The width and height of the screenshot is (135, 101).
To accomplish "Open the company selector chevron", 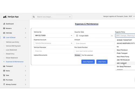I will click(134, 16).
